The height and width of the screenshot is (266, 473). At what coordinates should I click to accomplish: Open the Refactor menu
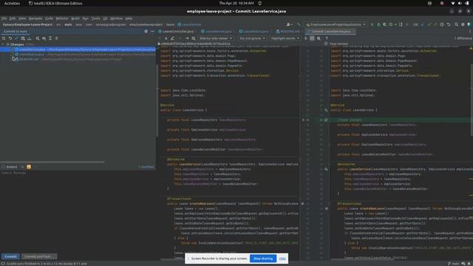pos(62,18)
